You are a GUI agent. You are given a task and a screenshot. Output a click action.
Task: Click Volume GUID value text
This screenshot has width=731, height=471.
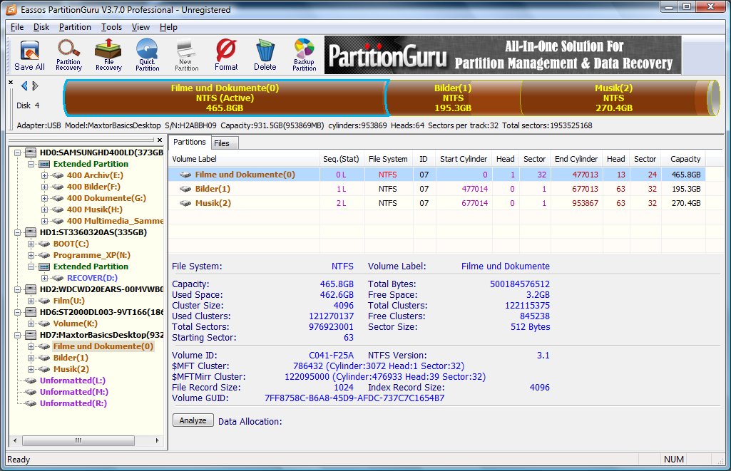click(354, 398)
